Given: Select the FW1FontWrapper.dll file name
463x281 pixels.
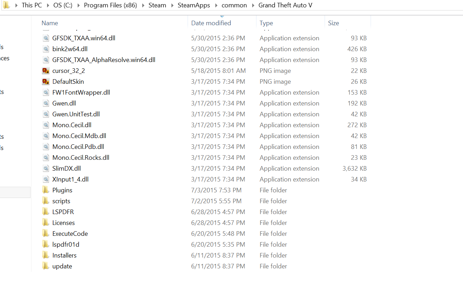Looking at the screenshot, I should [81, 92].
